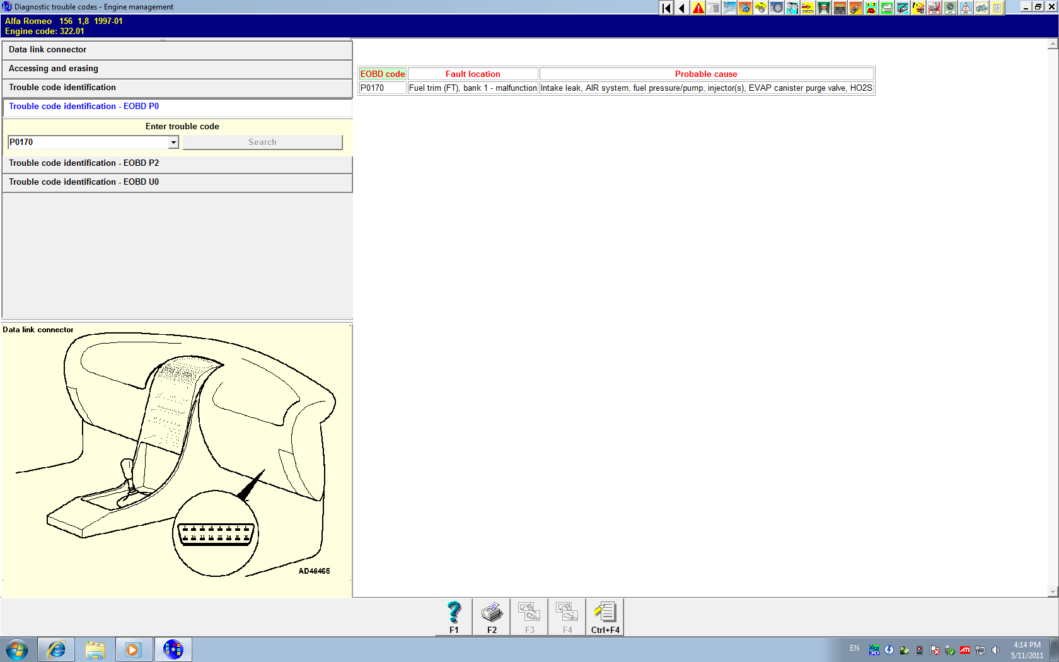Go back using the left arrow icon
Image resolution: width=1059 pixels, height=662 pixels.
click(682, 8)
